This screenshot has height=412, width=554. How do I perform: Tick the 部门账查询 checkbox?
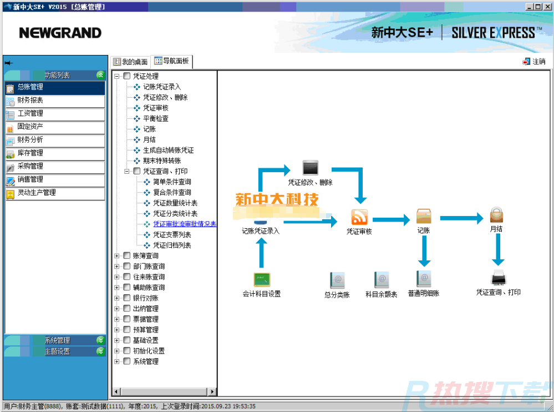pyautogui.click(x=127, y=267)
